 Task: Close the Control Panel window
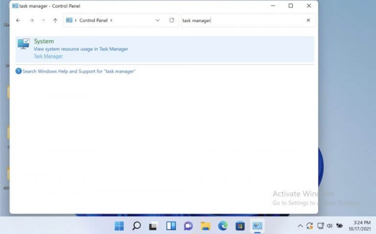[309, 6]
